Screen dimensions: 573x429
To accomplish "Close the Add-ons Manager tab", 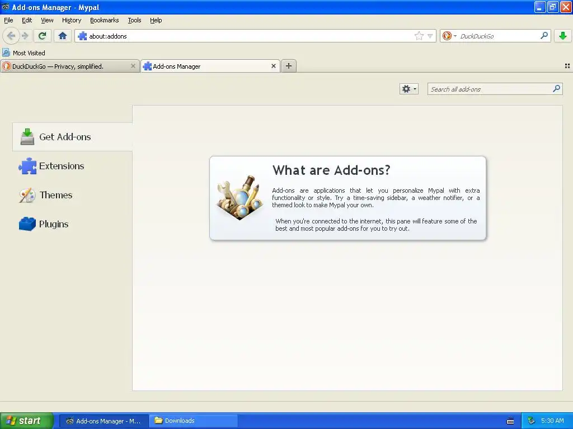I will click(273, 66).
